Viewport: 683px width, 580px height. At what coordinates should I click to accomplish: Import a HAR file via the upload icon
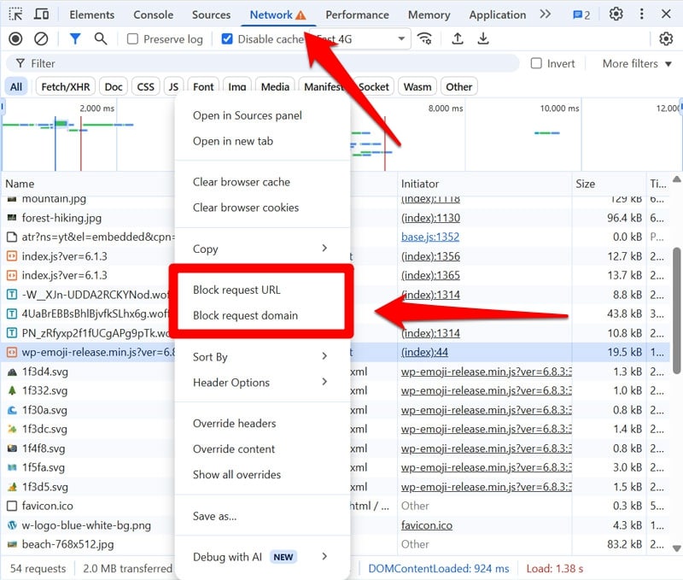[458, 38]
